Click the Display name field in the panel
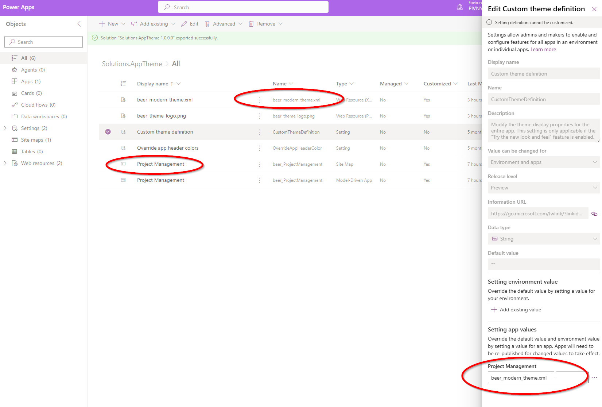Screen dimensions: 602x407 pos(544,74)
